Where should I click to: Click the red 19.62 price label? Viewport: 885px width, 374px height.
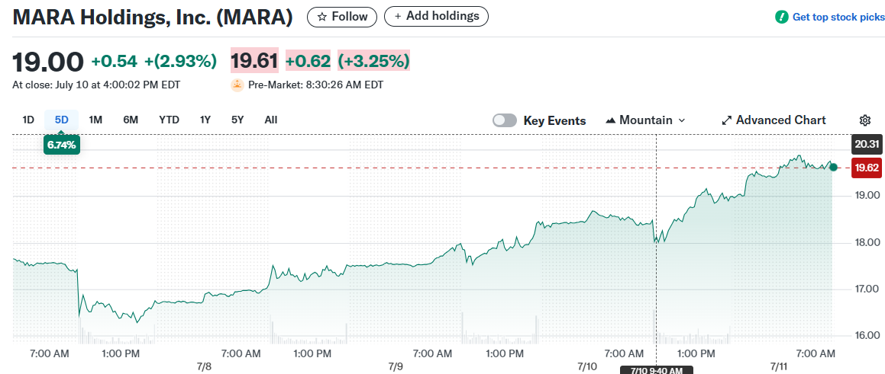867,168
